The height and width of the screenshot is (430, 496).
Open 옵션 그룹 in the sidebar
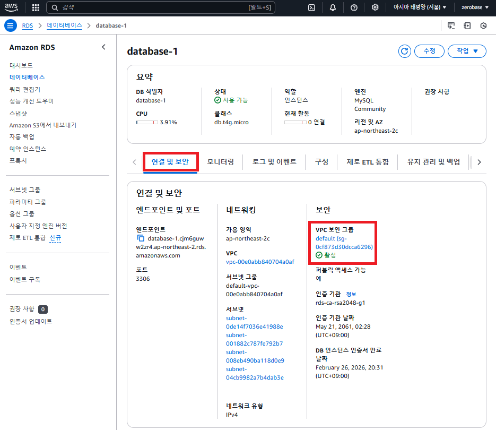22,214
